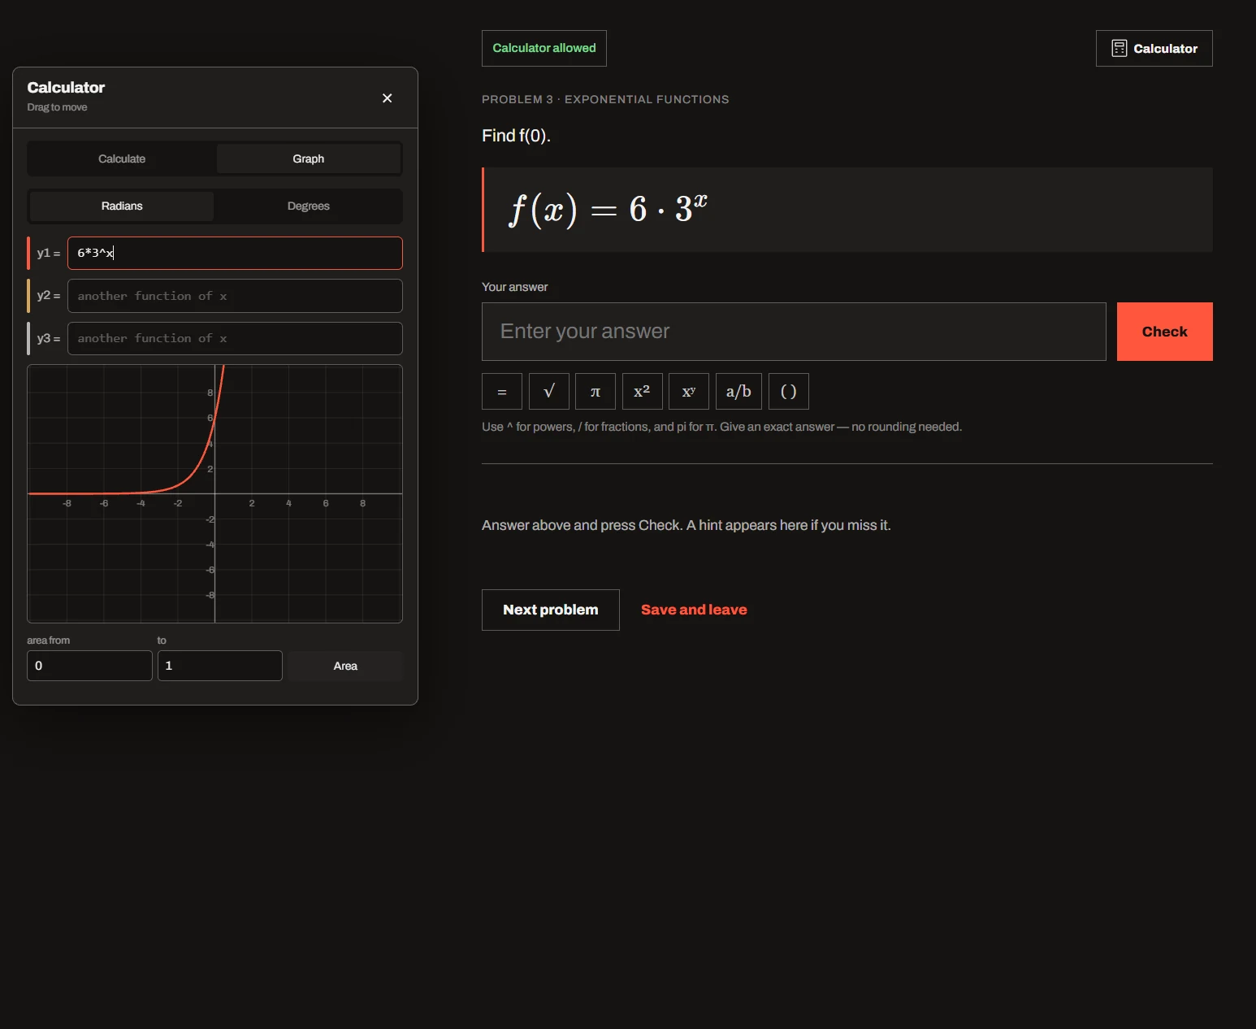Insert parentheses into the answer
1256x1029 pixels.
coord(789,391)
